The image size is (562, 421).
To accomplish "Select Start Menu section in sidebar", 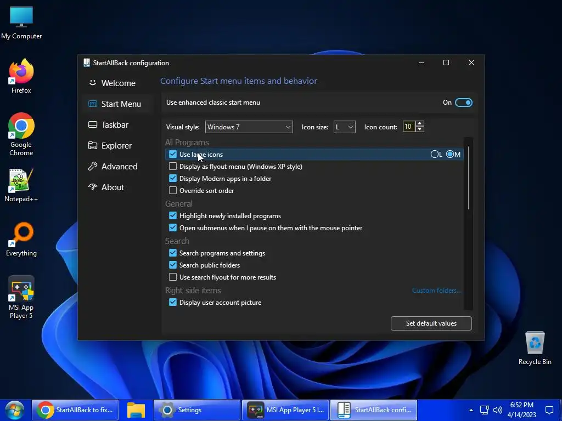I will click(x=119, y=104).
